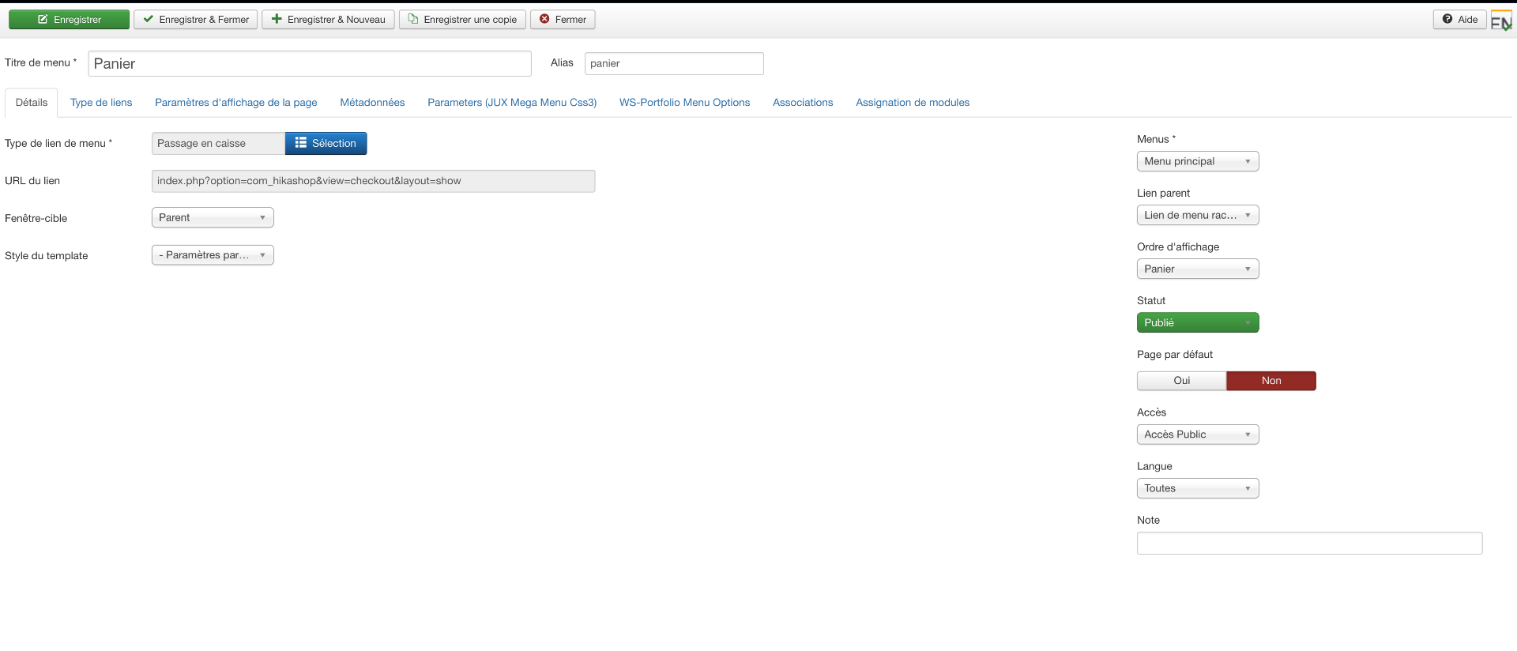Image resolution: width=1517 pixels, height=651 pixels.
Task: Click Enregistrer & Fermer button
Action: (195, 20)
